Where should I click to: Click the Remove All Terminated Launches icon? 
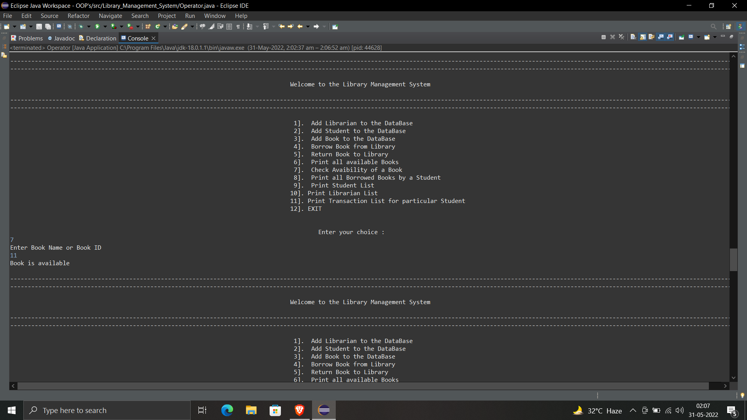[x=621, y=37]
